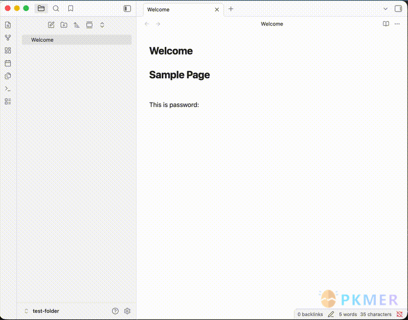Toggle the right sidebar
The width and height of the screenshot is (408, 320).
tap(398, 9)
